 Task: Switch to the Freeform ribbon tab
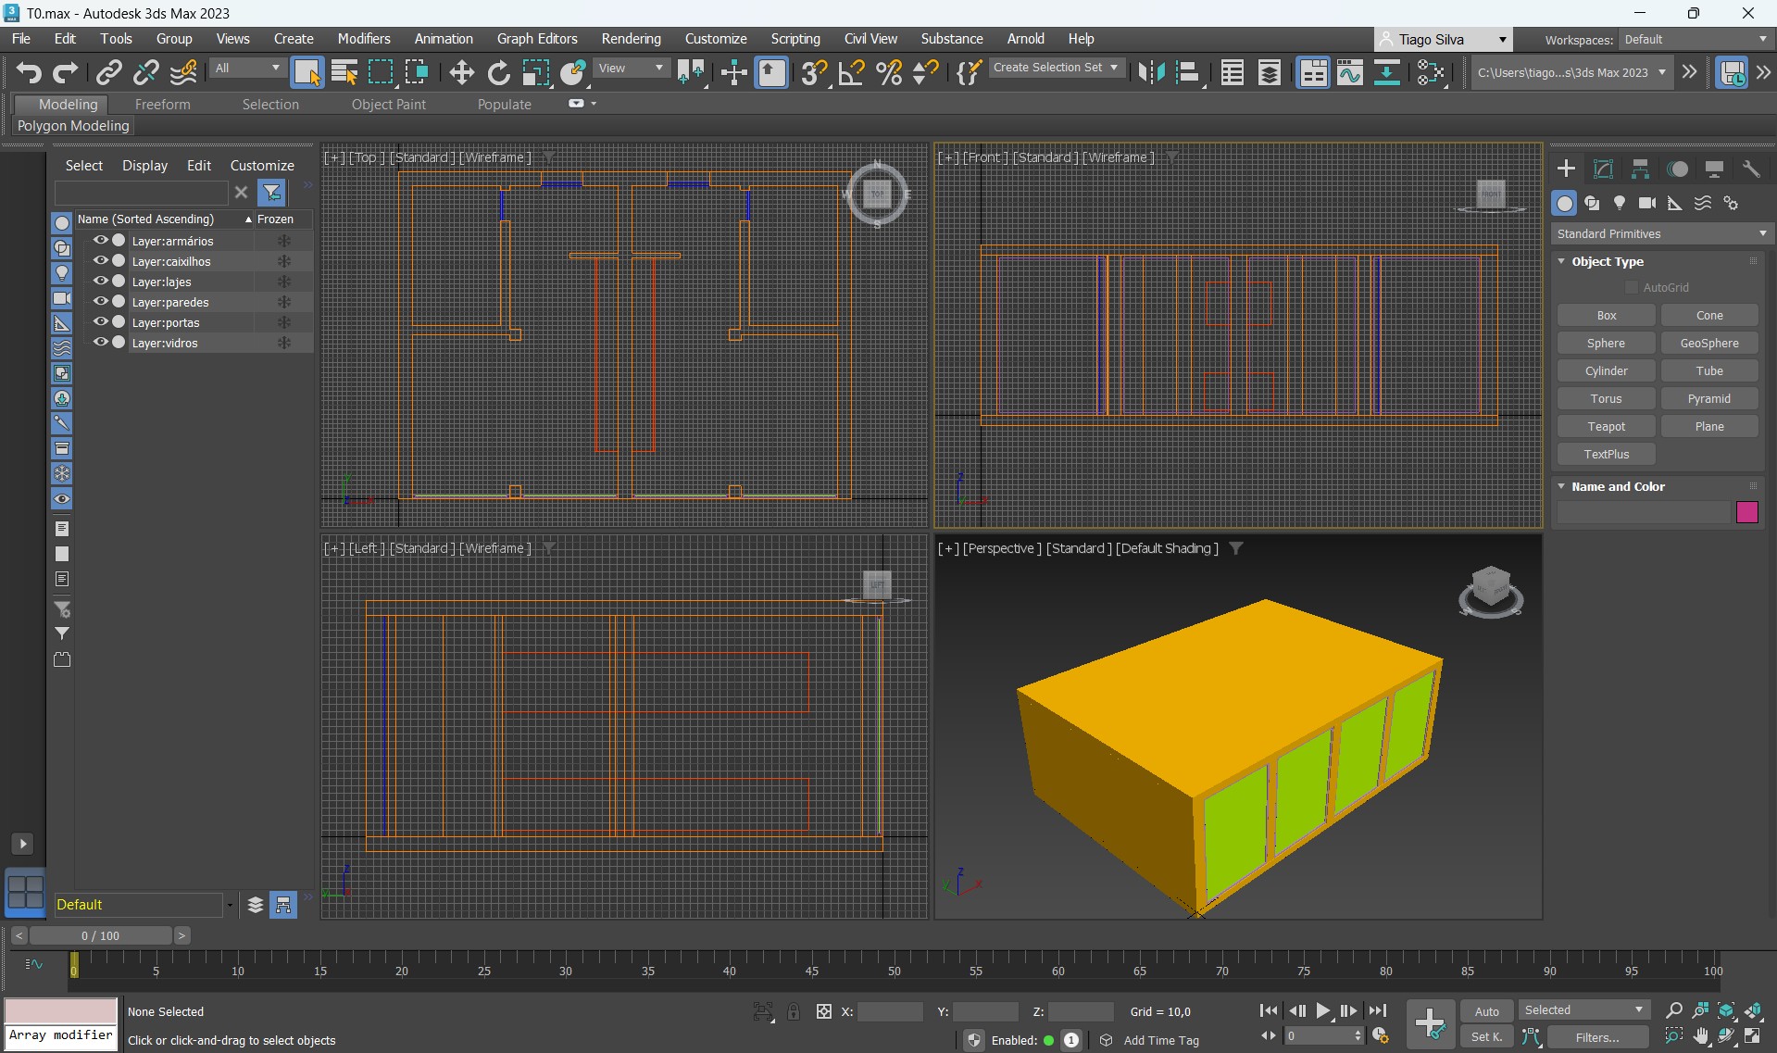click(162, 105)
